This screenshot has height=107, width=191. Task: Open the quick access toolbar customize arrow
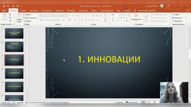pyautogui.click(x=22, y=6)
